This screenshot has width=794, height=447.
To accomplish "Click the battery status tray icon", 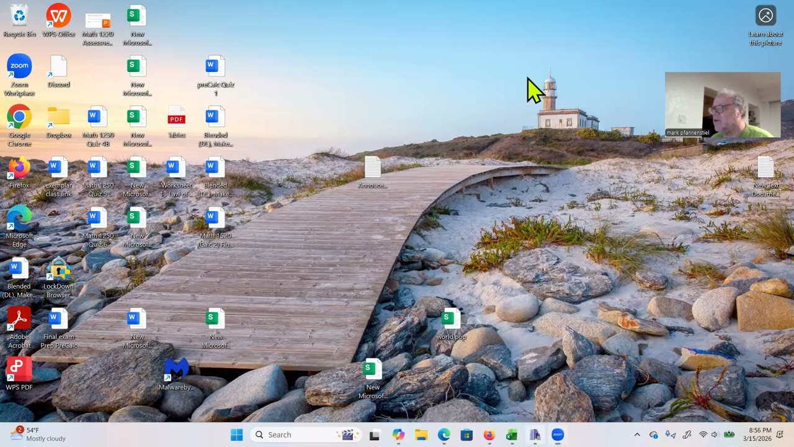I will (x=729, y=435).
